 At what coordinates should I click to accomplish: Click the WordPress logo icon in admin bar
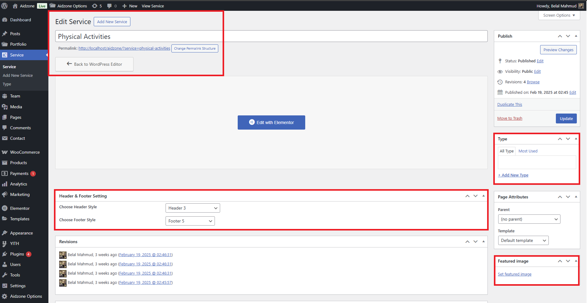click(x=5, y=6)
